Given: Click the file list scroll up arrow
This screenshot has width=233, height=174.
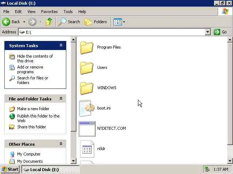Looking at the screenshot, I should click(x=230, y=40).
